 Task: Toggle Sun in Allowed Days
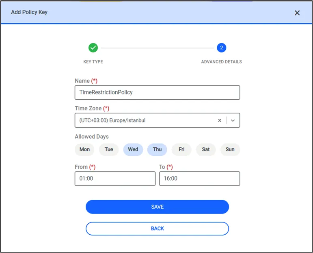click(230, 150)
